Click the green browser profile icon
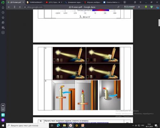 (x=3, y=2)
